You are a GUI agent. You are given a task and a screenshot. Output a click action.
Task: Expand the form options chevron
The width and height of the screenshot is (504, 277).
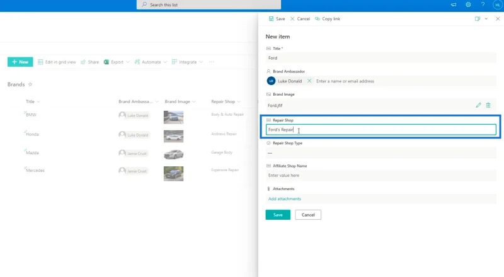click(486, 19)
